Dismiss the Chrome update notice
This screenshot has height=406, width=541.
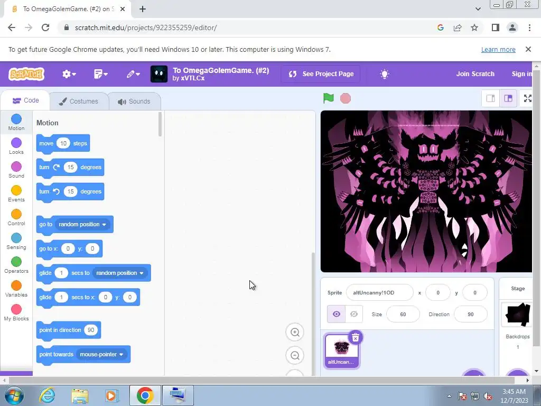click(528, 49)
